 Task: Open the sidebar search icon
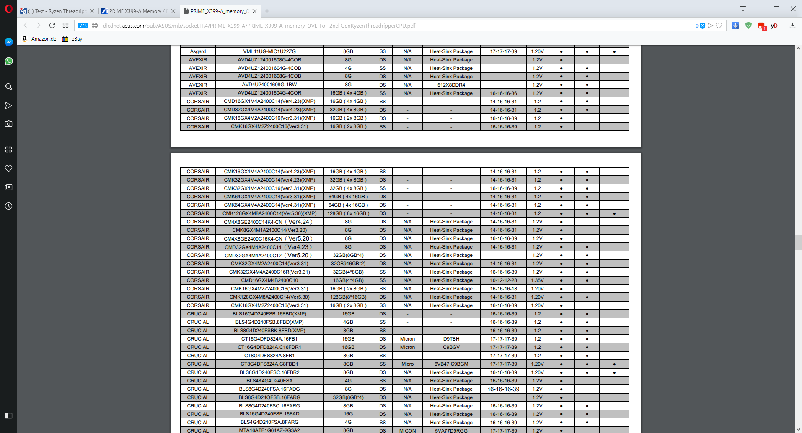click(8, 87)
